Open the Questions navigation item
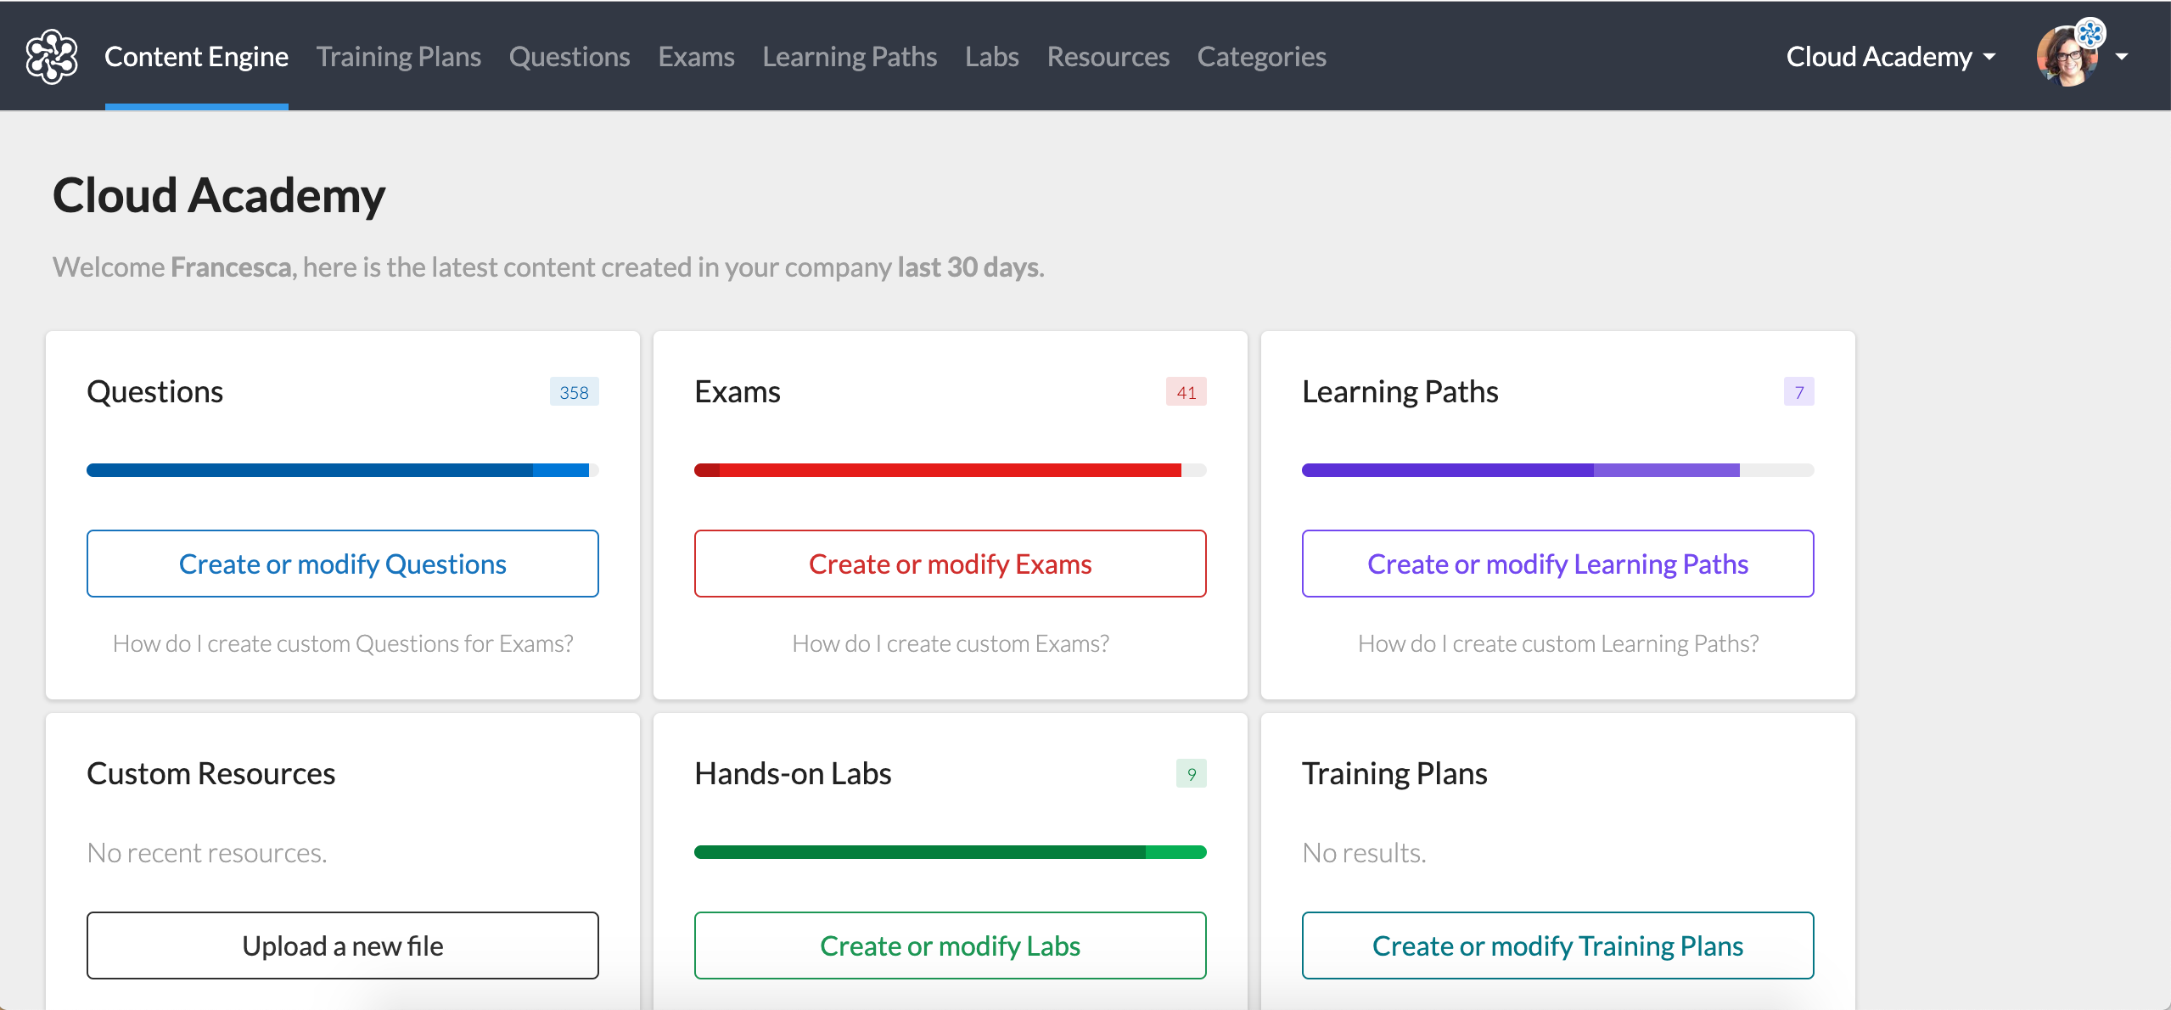2171x1010 pixels. pos(569,57)
